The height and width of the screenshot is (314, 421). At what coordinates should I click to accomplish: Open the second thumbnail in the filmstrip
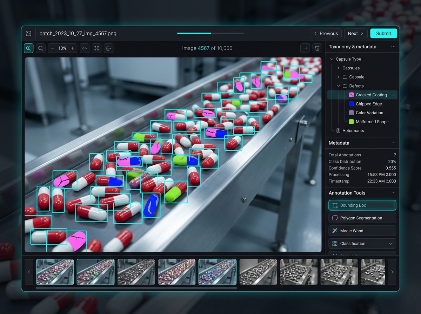pyautogui.click(x=95, y=272)
